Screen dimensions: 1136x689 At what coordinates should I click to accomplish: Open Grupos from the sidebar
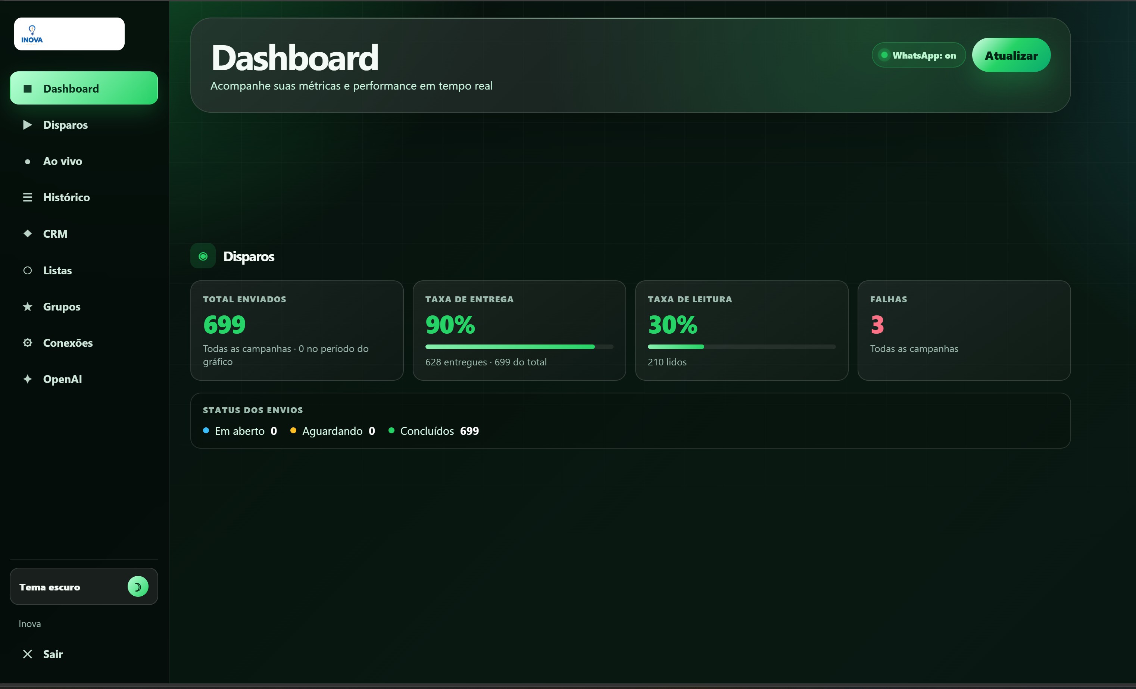point(84,307)
